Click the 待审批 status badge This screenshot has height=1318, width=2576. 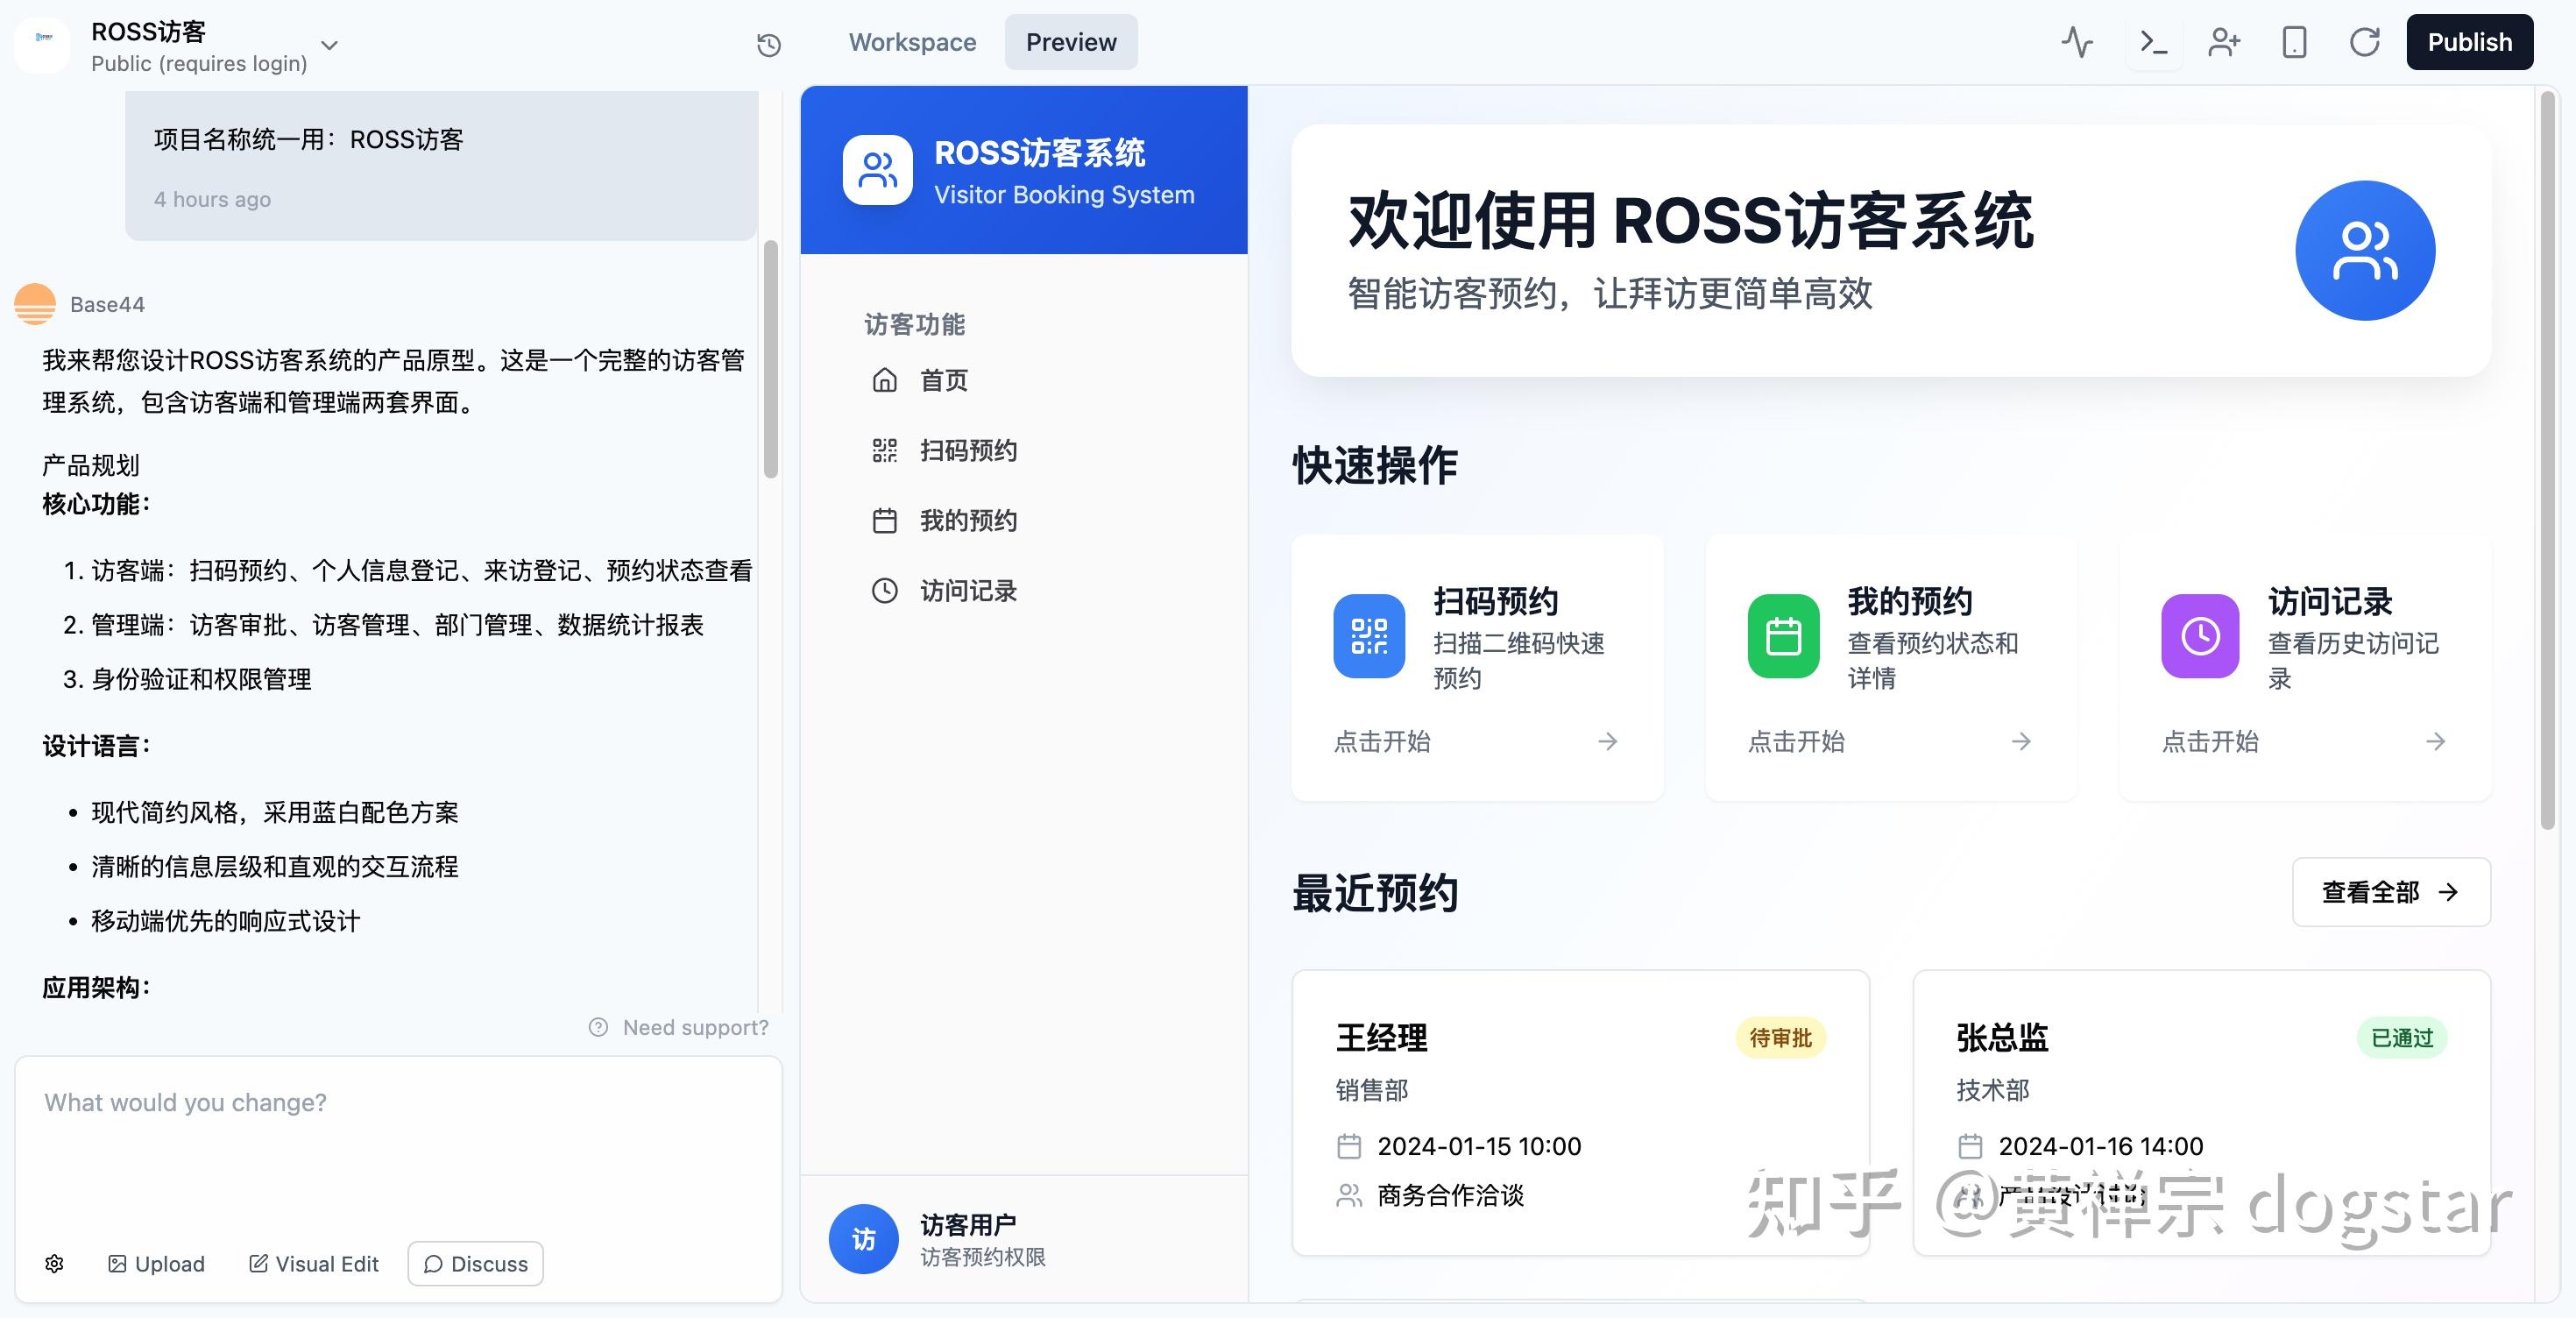click(x=1780, y=1038)
